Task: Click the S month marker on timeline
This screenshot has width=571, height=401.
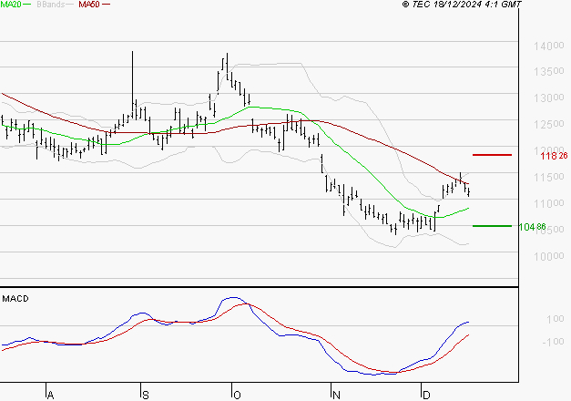Action: coord(146,395)
